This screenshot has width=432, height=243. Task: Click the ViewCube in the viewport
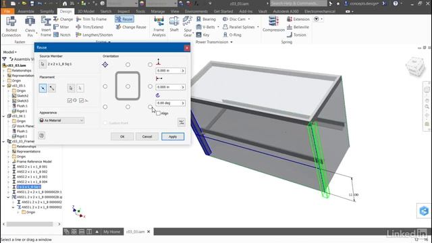pos(416,66)
